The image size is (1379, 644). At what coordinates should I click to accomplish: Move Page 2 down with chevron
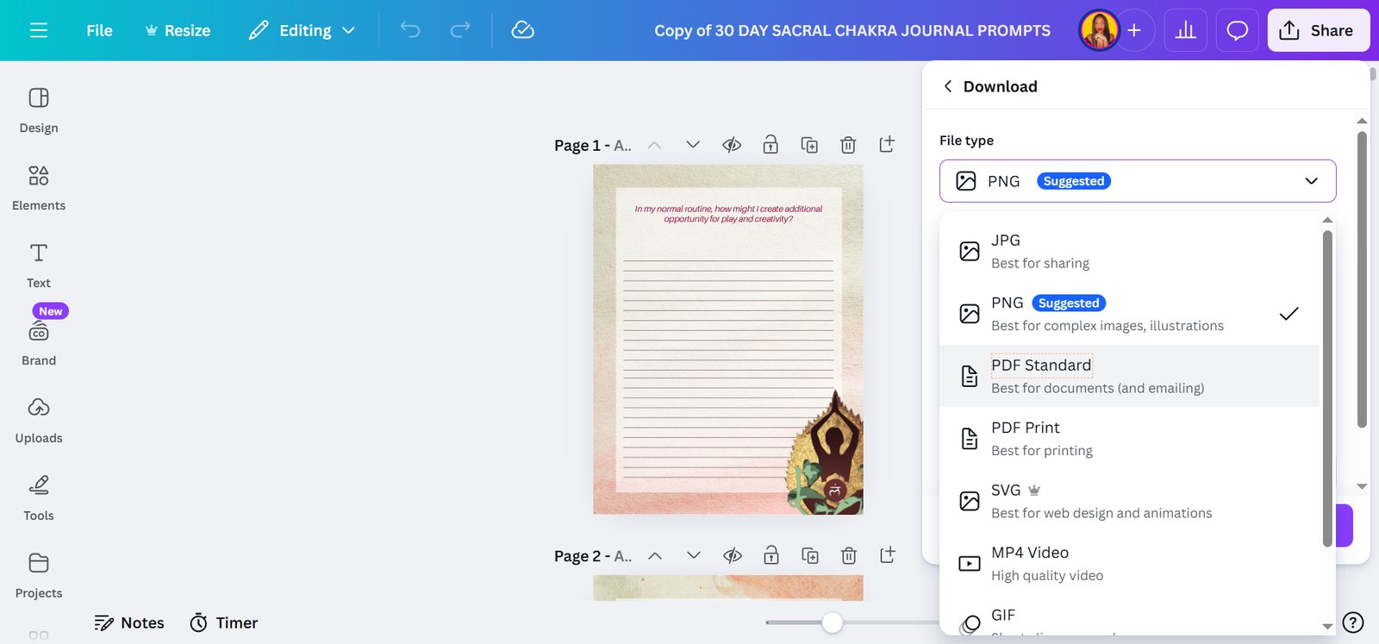point(694,555)
